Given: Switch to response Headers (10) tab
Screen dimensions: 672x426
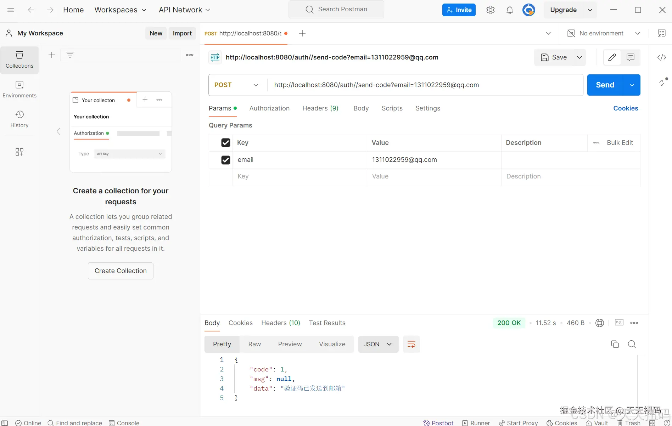Looking at the screenshot, I should click(281, 323).
